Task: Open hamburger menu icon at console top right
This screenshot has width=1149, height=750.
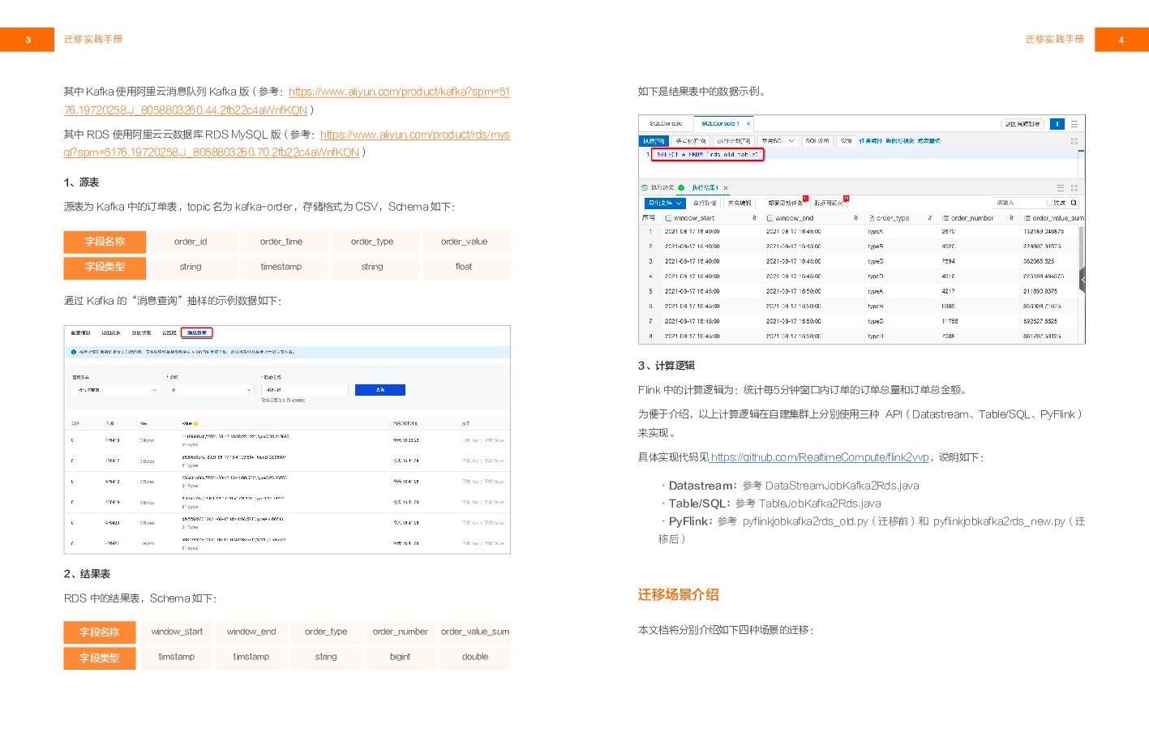Action: pos(1074,124)
